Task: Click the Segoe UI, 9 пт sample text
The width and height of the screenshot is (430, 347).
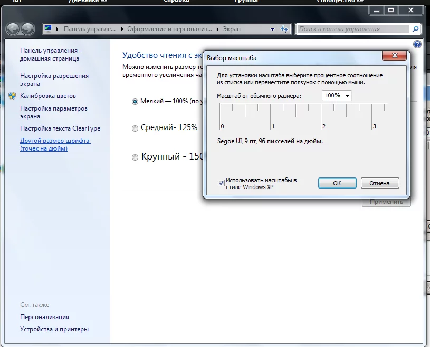Action: (270, 141)
